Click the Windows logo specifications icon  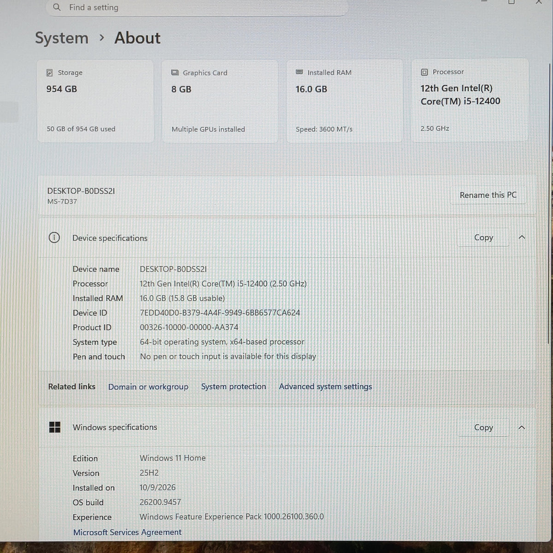coord(55,427)
